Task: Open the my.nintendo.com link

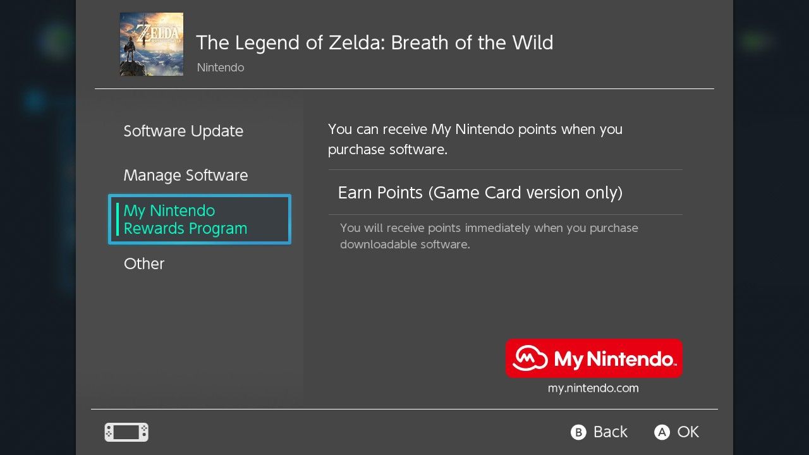Action: 593,387
